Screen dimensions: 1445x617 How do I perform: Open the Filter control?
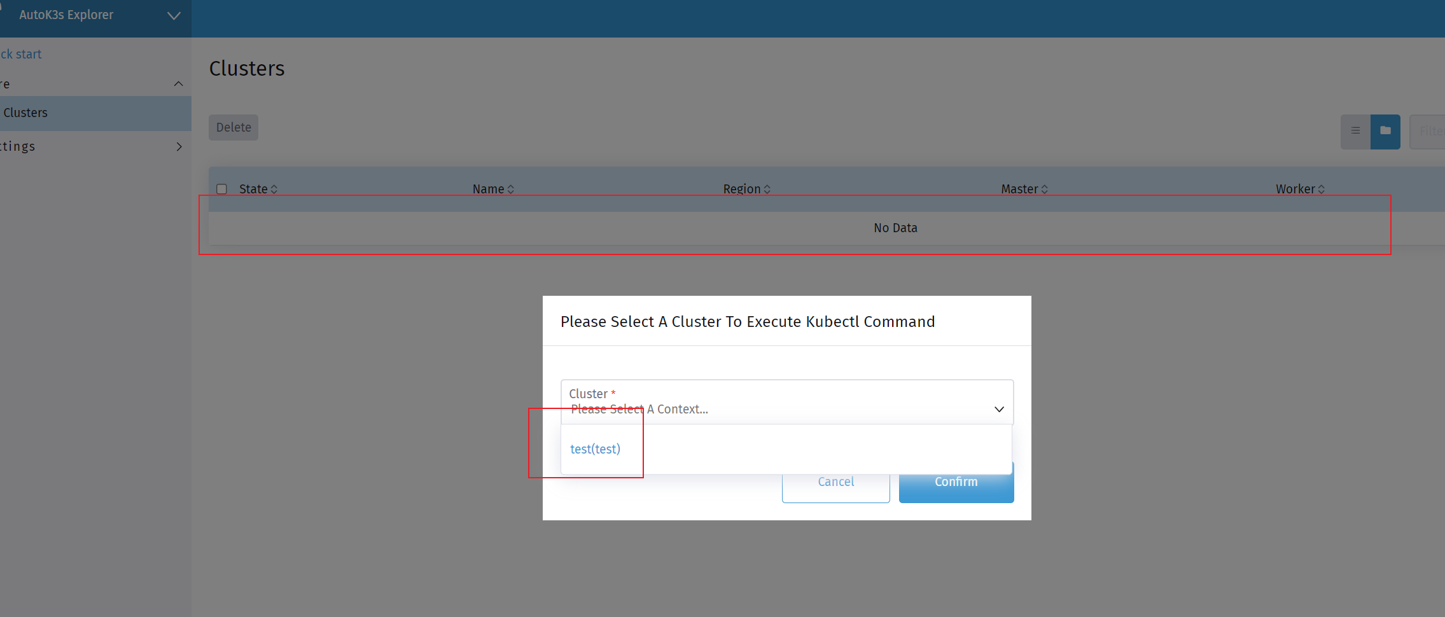(1430, 131)
